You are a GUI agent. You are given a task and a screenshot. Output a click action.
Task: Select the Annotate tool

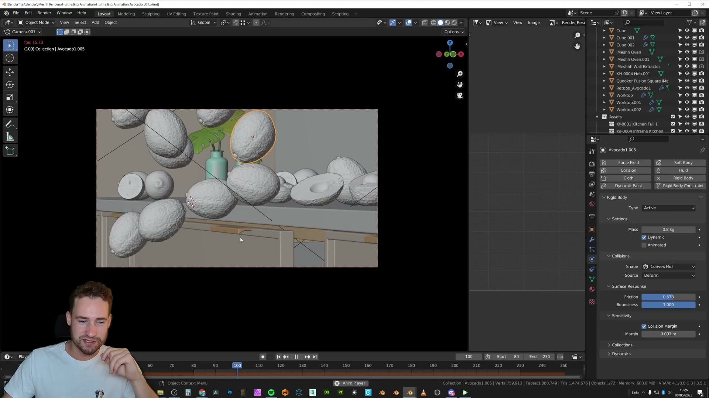pos(10,124)
